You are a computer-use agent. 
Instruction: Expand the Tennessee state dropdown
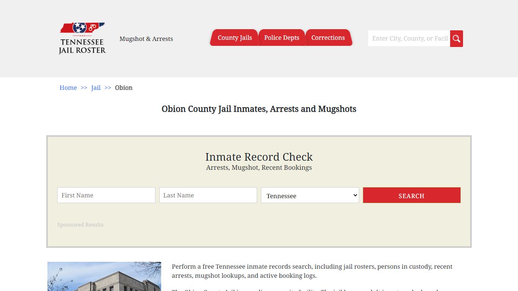point(310,195)
